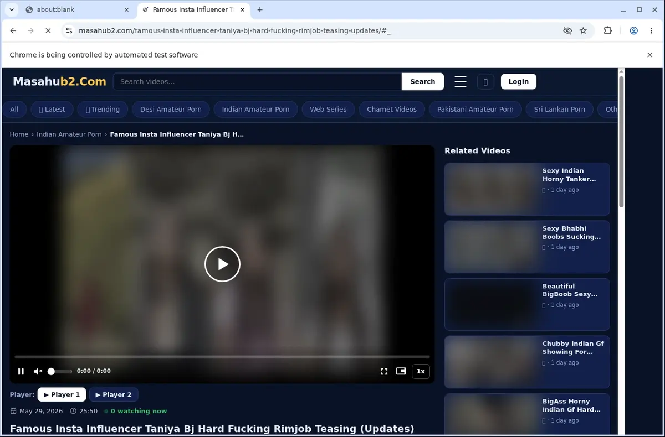Select the All category chip
Viewport: 665px width, 437px height.
[x=14, y=110]
